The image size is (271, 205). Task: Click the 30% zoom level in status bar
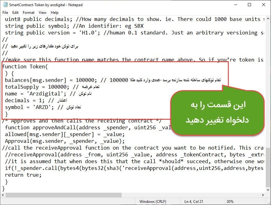(230, 202)
